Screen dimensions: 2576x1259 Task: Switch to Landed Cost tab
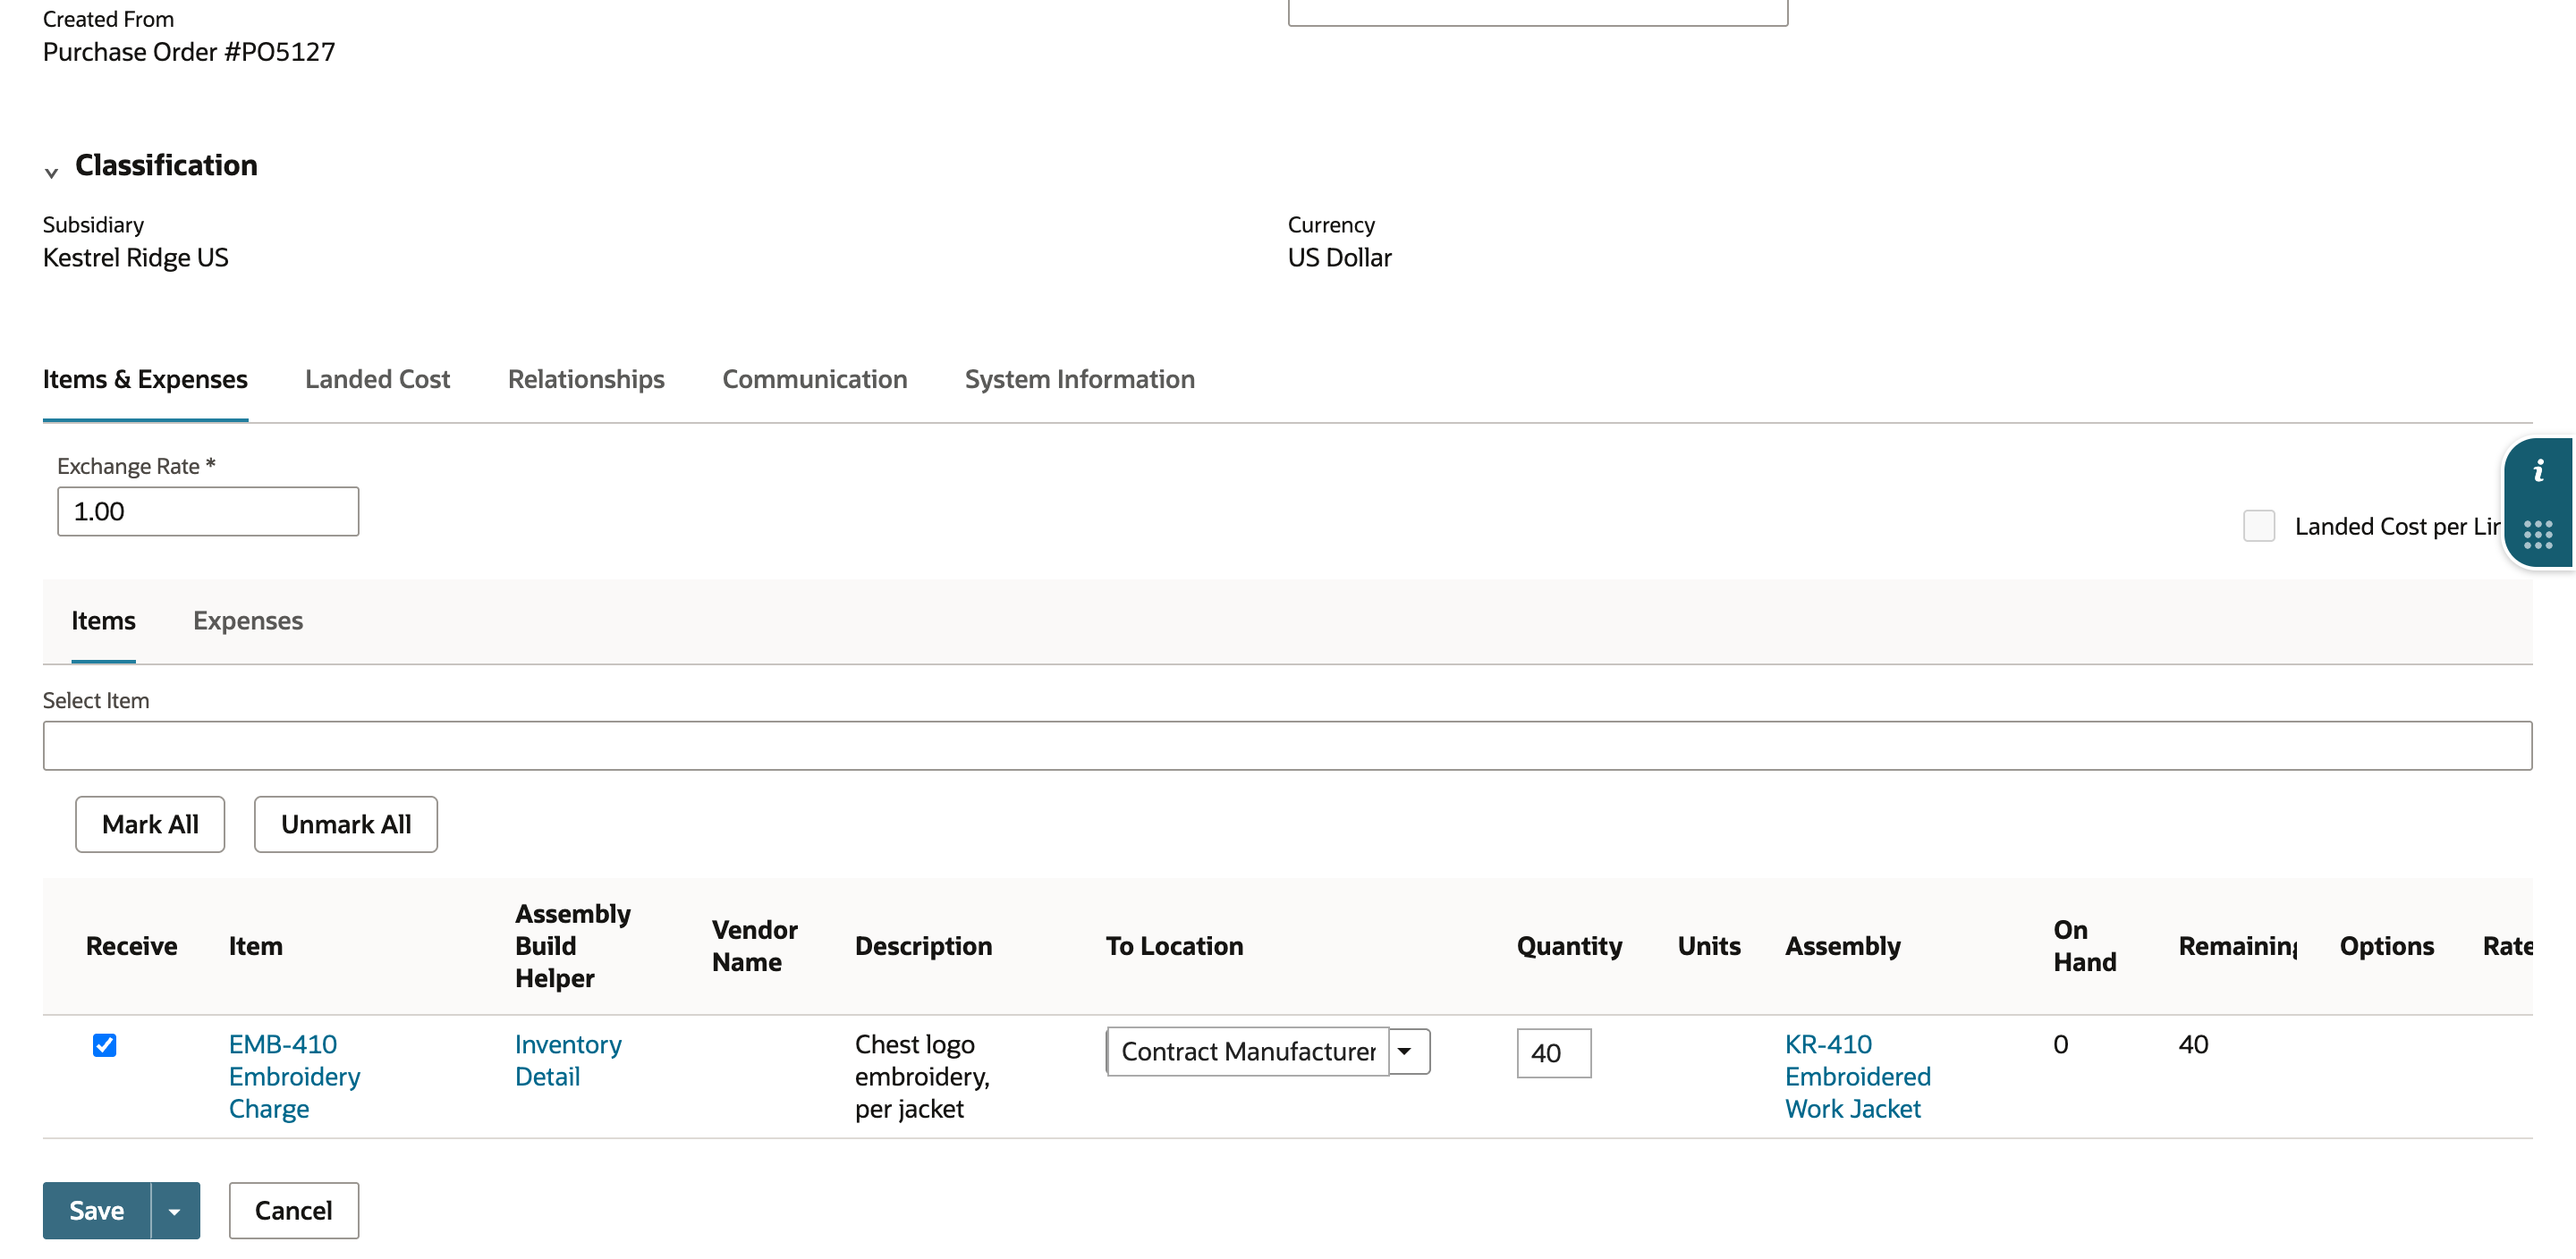tap(377, 379)
